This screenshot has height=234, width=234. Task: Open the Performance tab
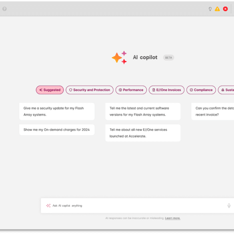pyautogui.click(x=131, y=90)
